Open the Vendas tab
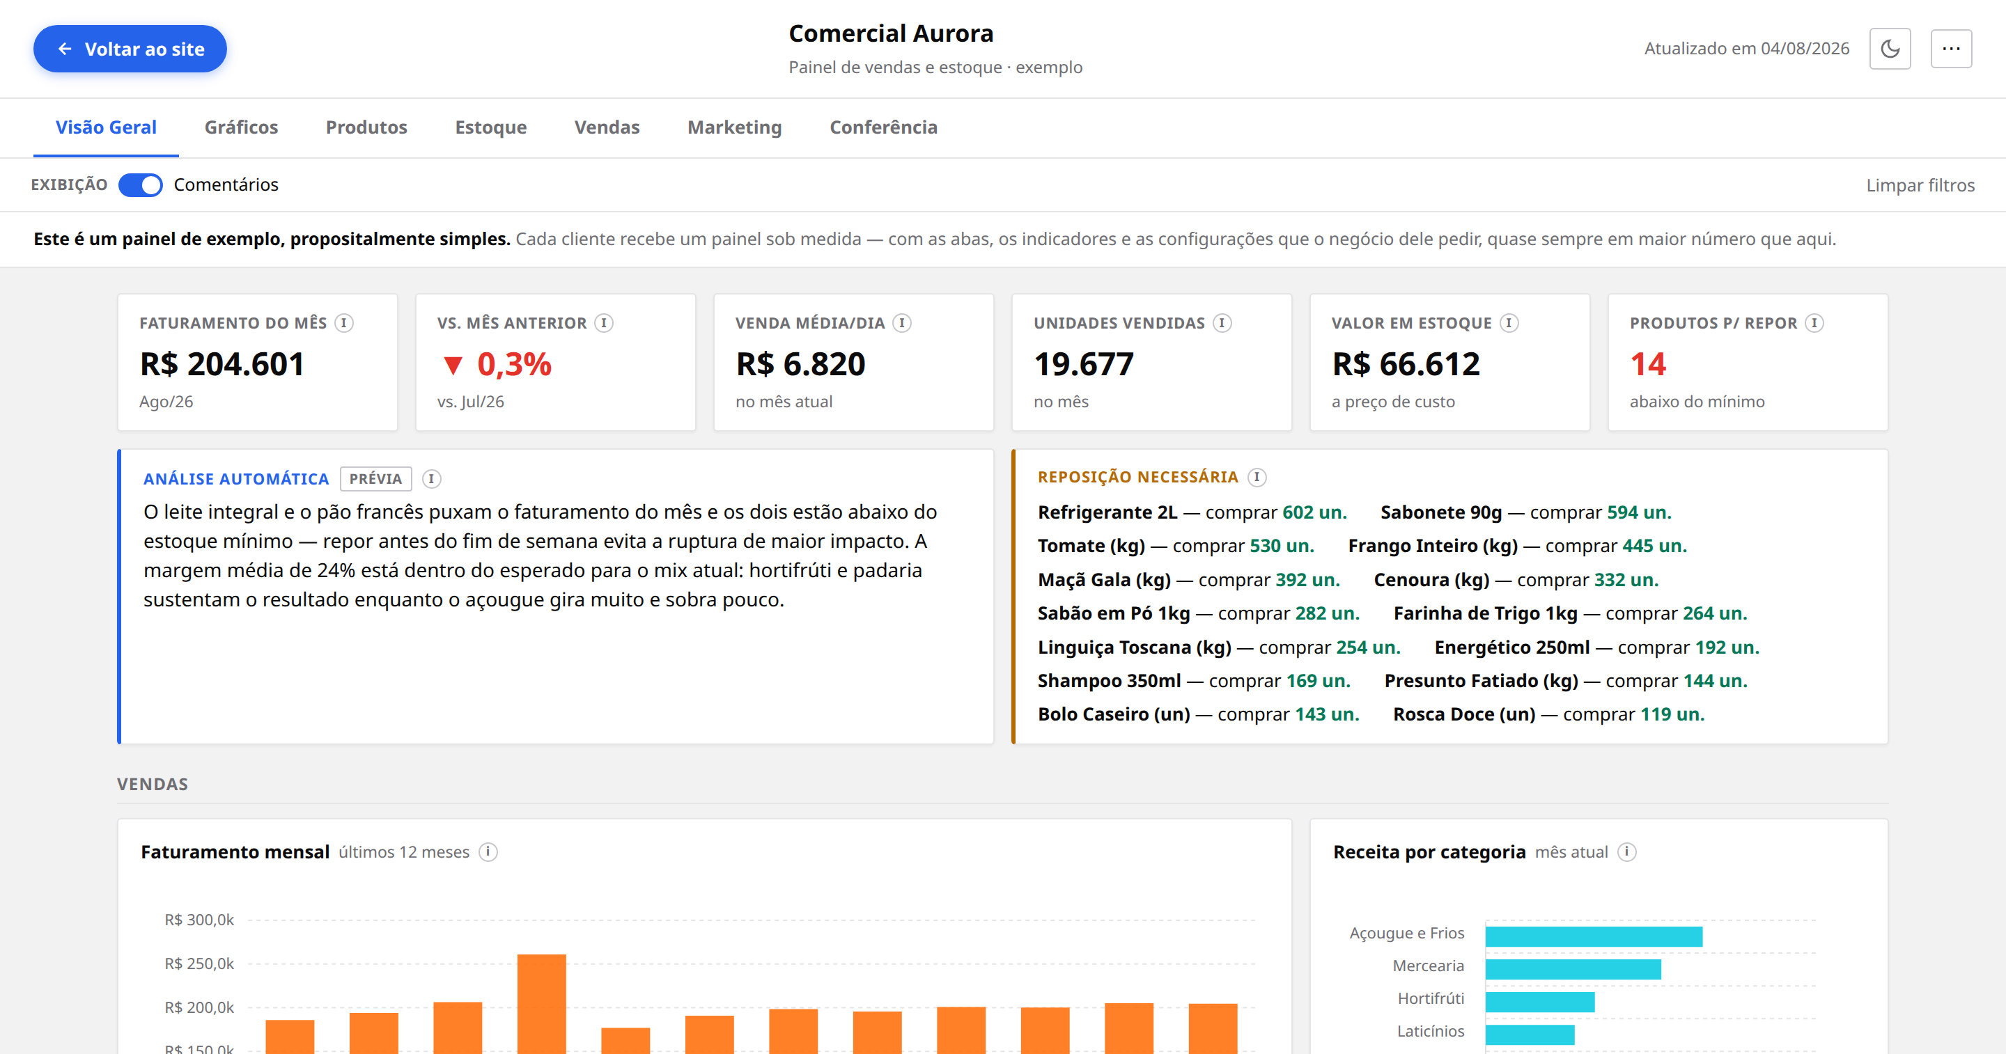This screenshot has height=1054, width=2006. point(607,127)
